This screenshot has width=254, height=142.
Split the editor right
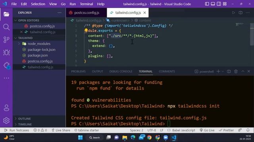click(241, 13)
